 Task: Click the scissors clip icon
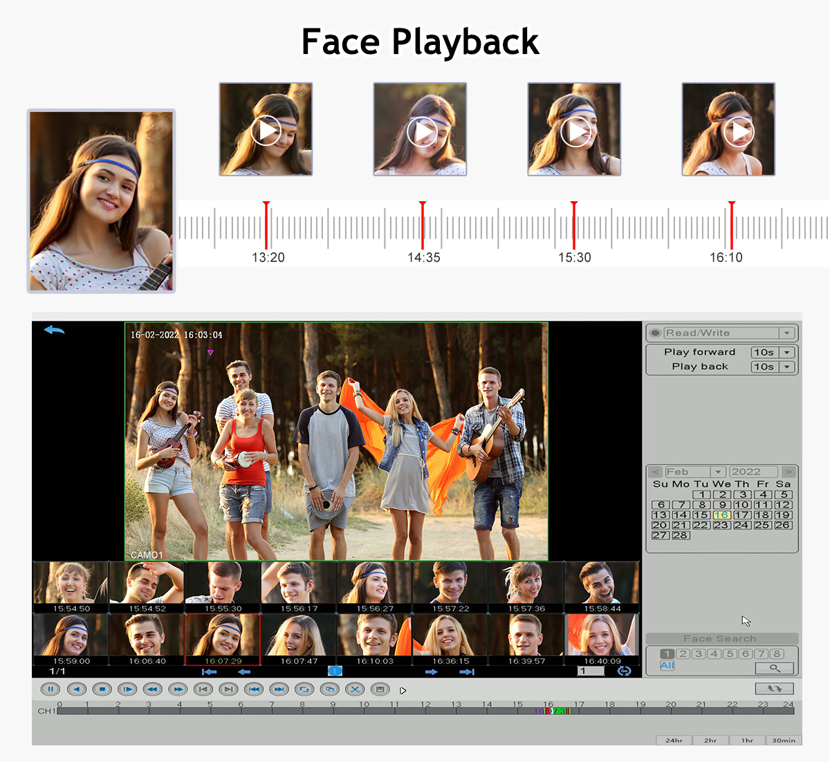pos(354,689)
